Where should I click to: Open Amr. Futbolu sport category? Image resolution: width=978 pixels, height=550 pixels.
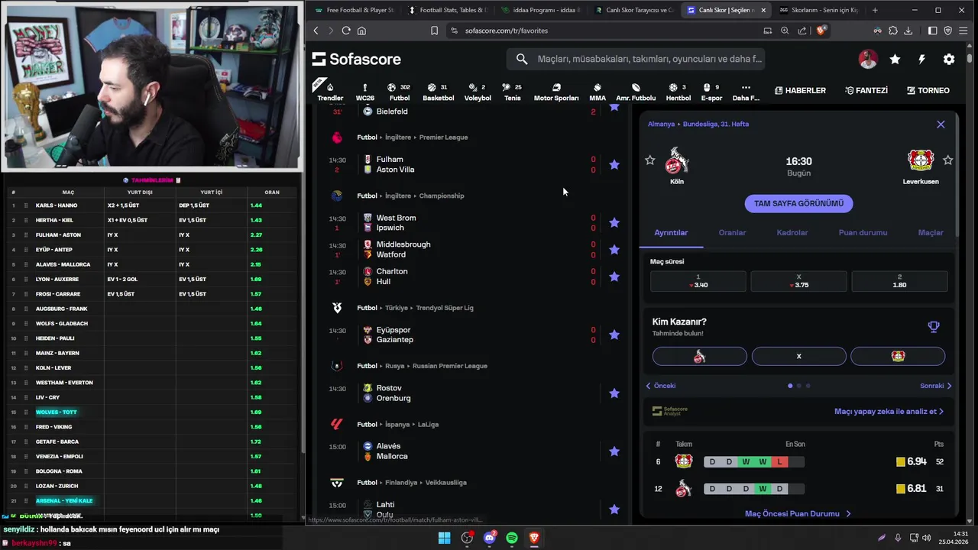pyautogui.click(x=636, y=91)
